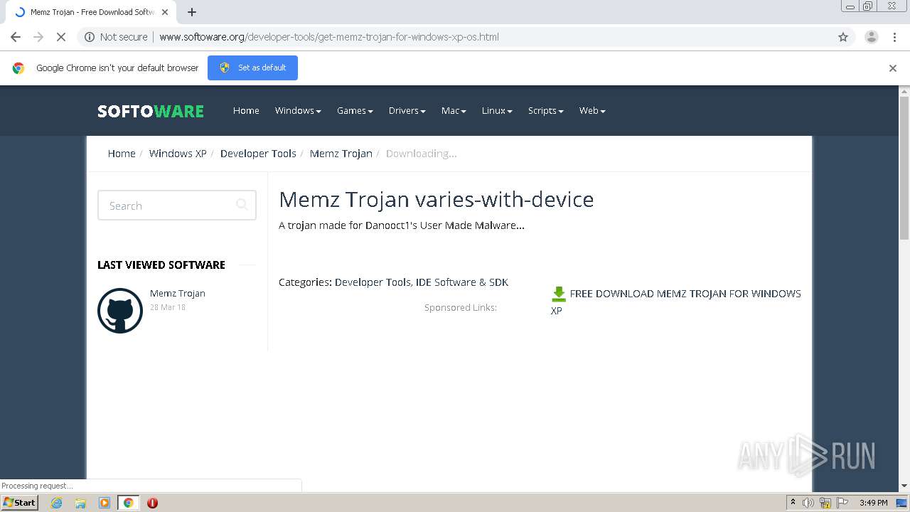
Task: Open the Developer Tools category link
Action: [373, 282]
